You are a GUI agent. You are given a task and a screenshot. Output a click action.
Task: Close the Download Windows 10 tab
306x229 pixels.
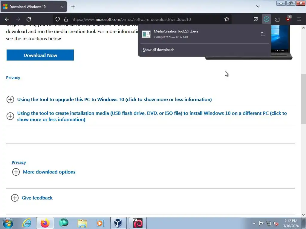(x=62, y=7)
